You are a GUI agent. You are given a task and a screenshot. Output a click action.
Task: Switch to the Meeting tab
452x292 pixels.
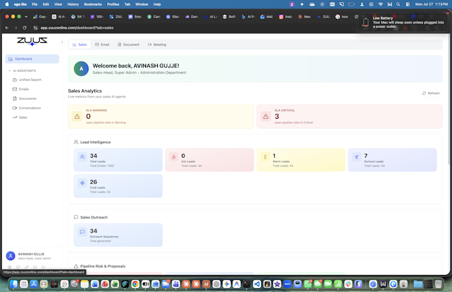pyautogui.click(x=157, y=45)
